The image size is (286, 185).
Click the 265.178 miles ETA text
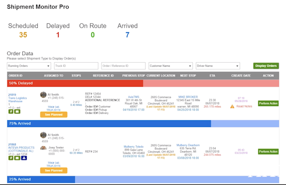212,107
